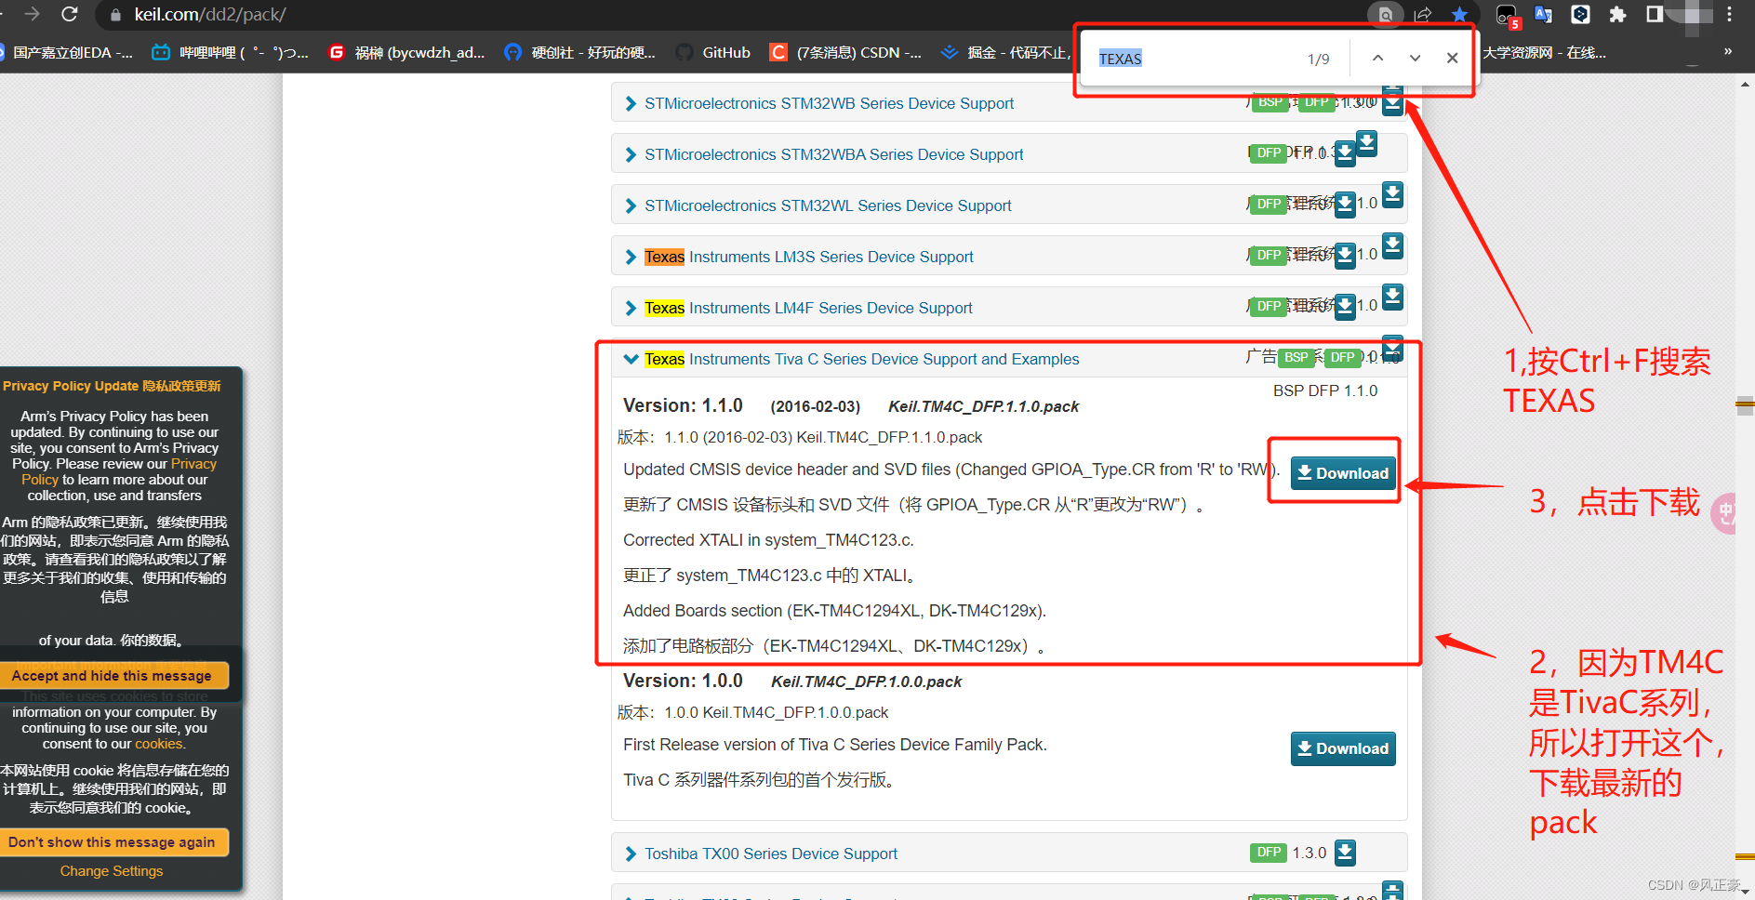1755x900 pixels.
Task: Share this page via the share icon
Action: pos(1423,14)
